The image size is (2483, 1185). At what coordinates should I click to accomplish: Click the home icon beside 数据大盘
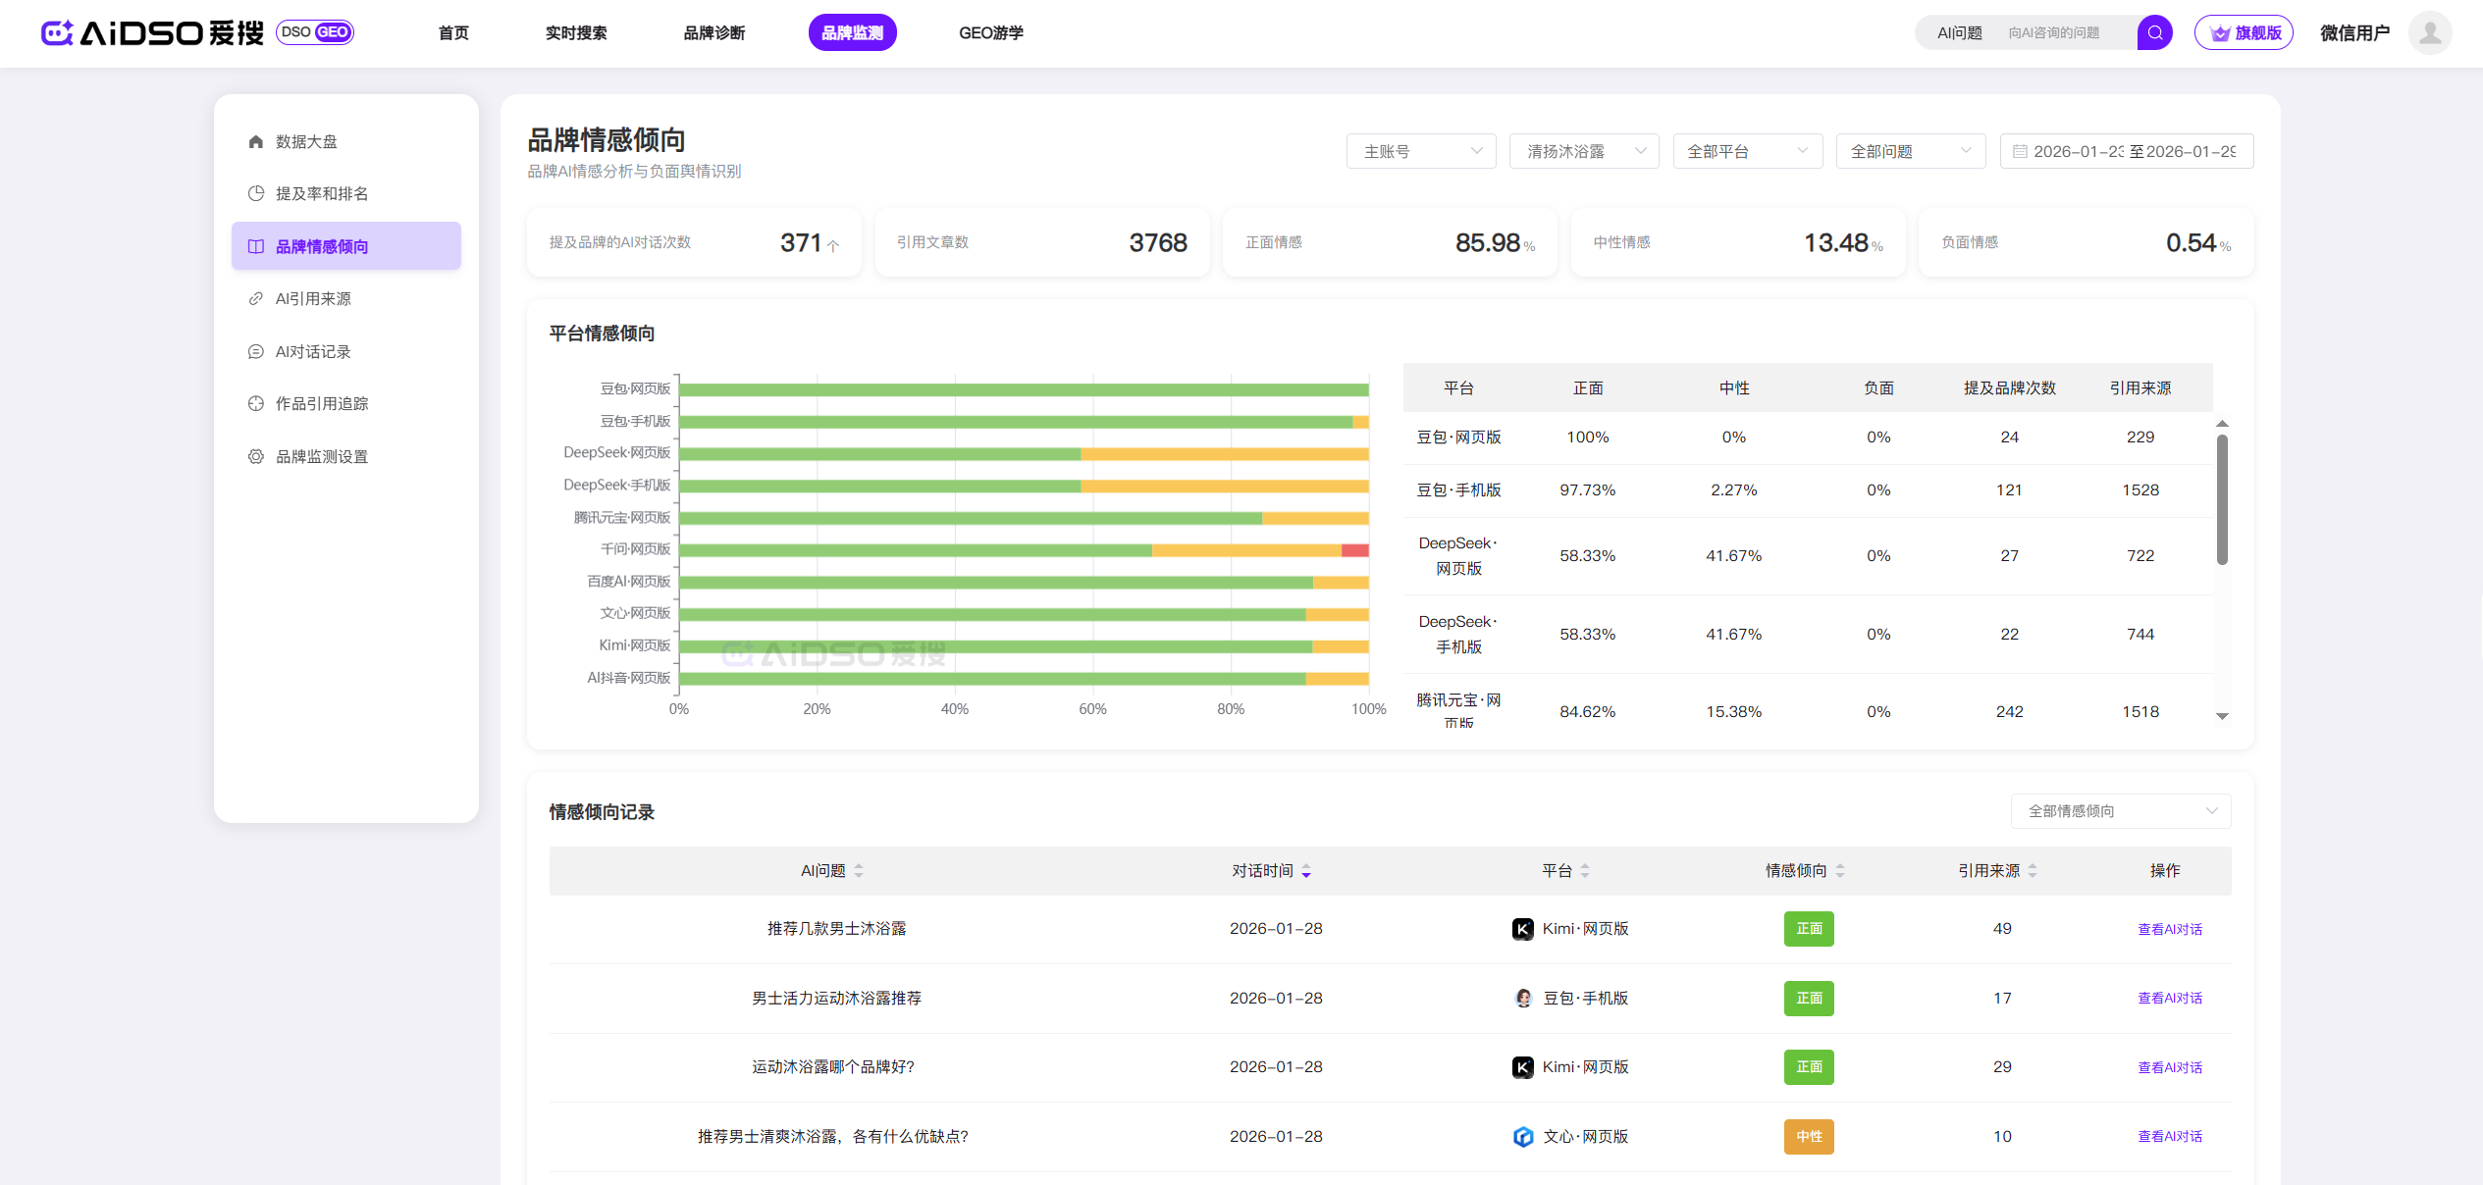pyautogui.click(x=256, y=141)
